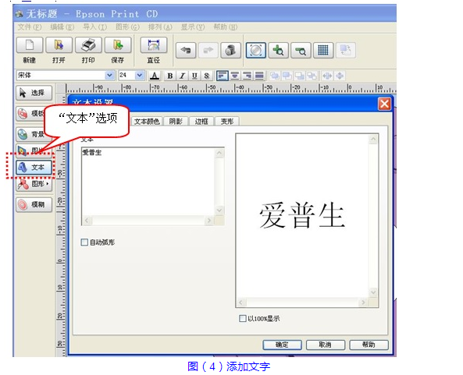Click the 确定 button
Screen dimensions: 463x375
tap(282, 345)
